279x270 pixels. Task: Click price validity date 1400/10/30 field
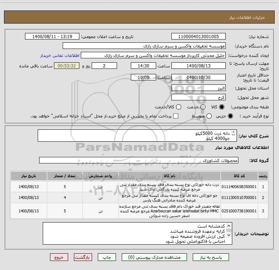[199, 77]
